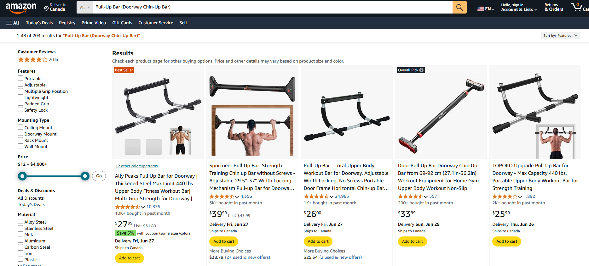The height and width of the screenshot is (266, 589).
Task: Enable the Stainless Steel material filter
Action: click(20, 228)
